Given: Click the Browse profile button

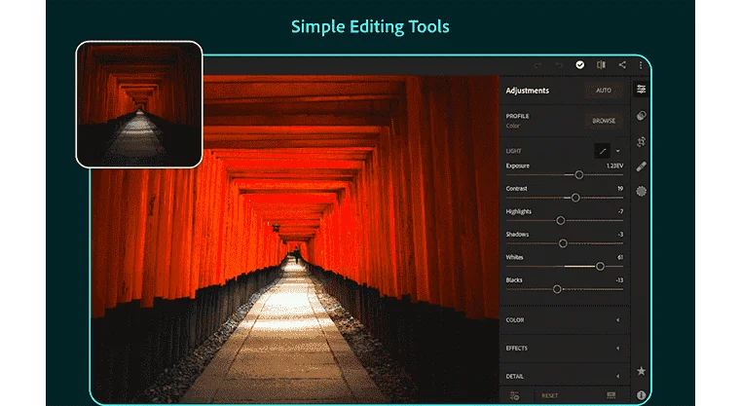Looking at the screenshot, I should point(604,121).
